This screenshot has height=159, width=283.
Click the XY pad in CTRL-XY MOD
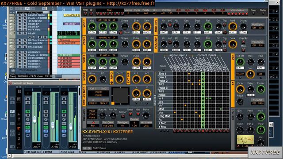pos(120,95)
